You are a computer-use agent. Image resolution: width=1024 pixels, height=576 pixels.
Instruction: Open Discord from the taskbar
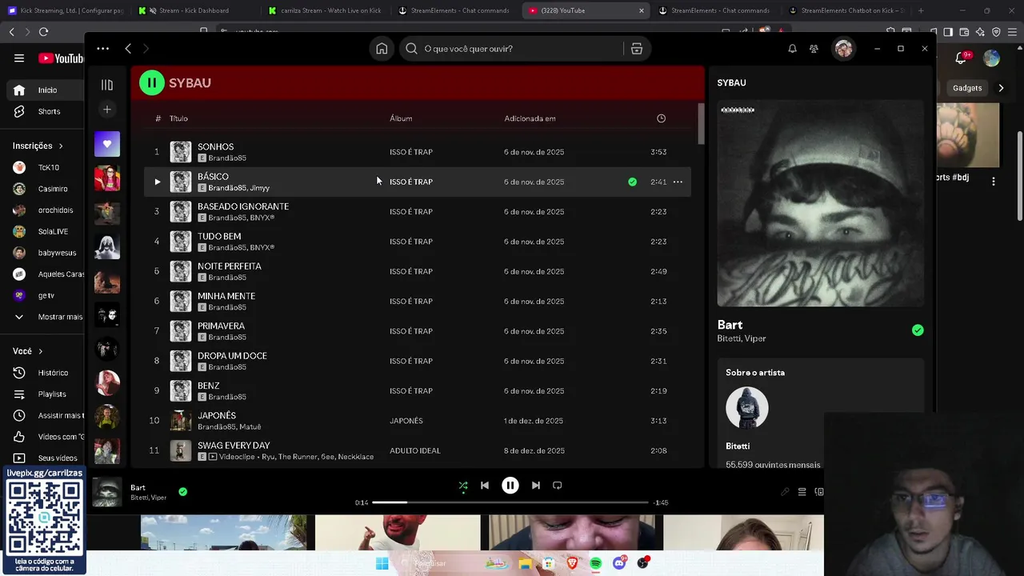click(x=619, y=563)
